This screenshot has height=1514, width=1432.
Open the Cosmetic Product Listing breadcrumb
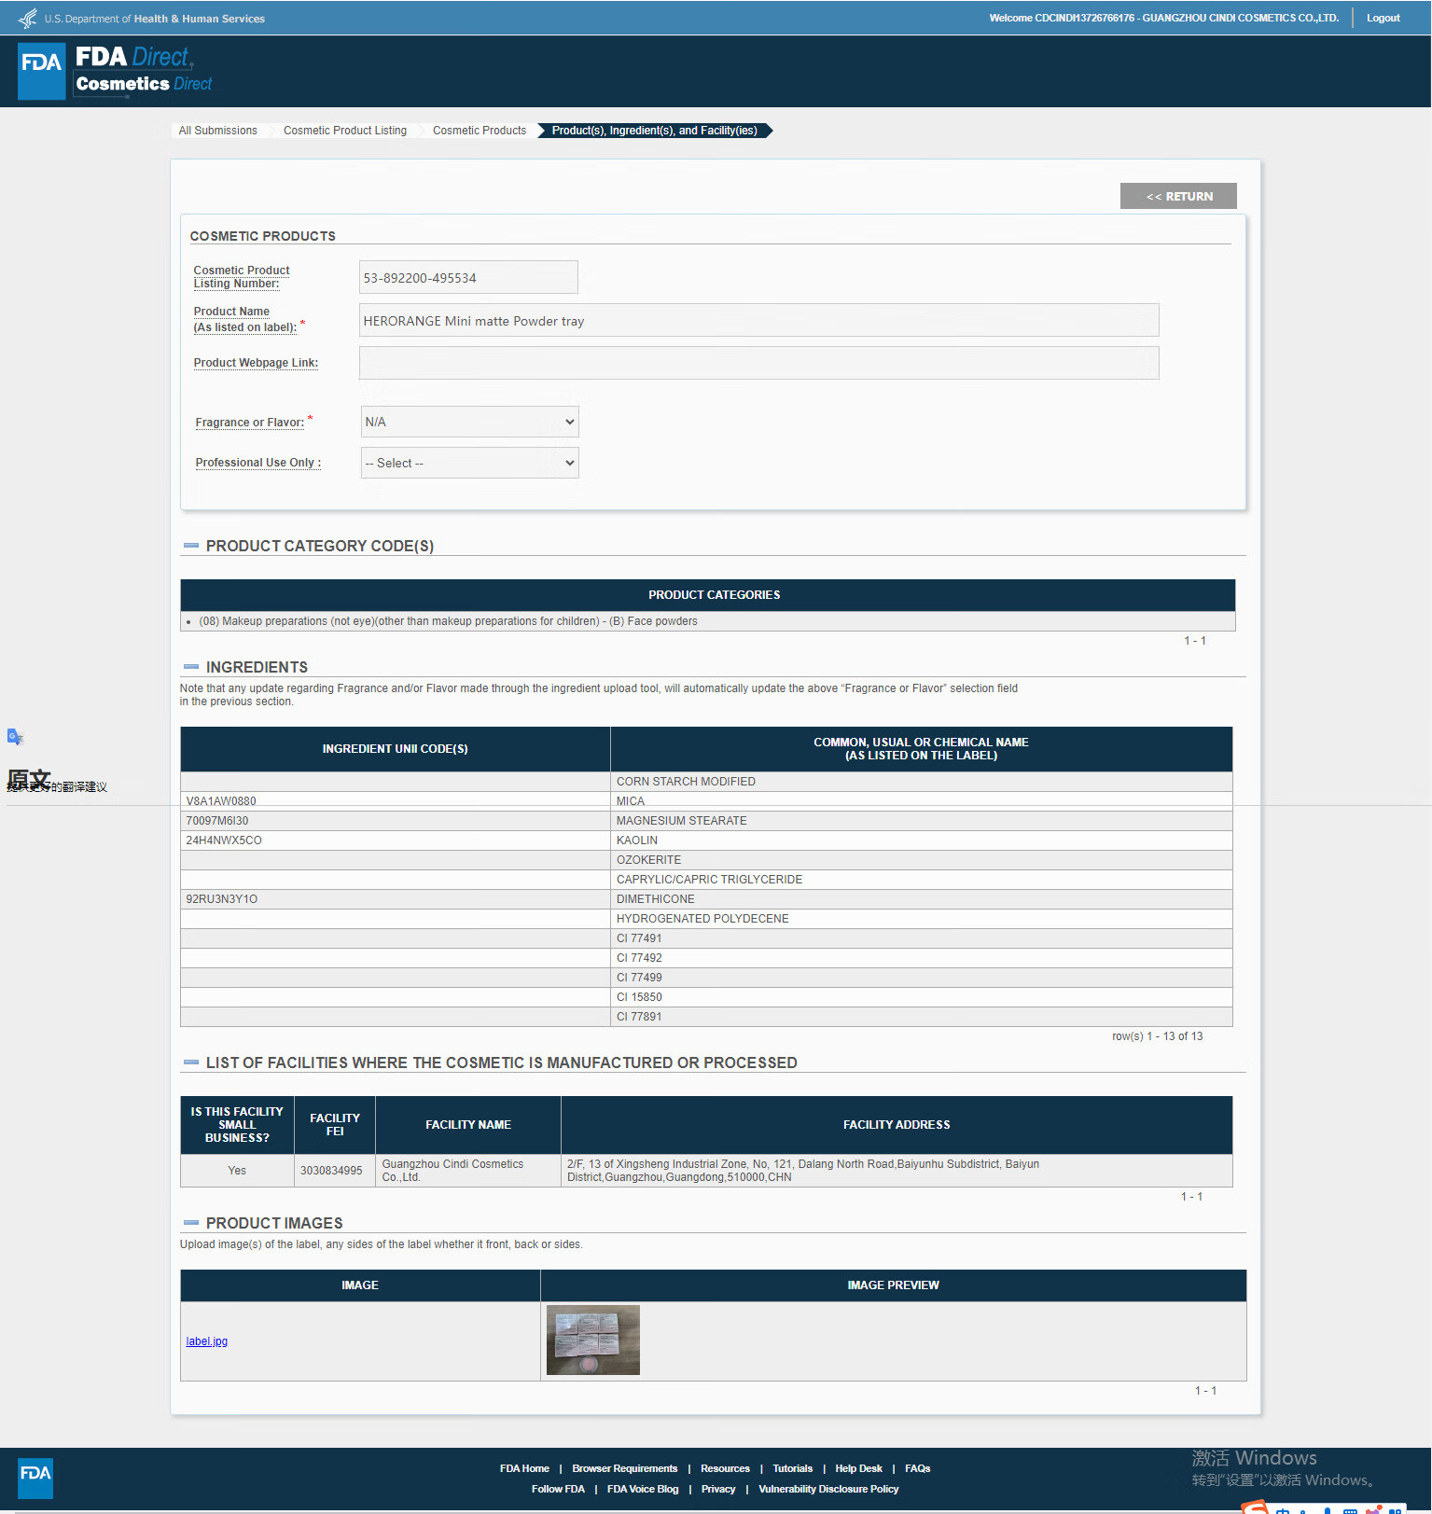click(x=344, y=131)
